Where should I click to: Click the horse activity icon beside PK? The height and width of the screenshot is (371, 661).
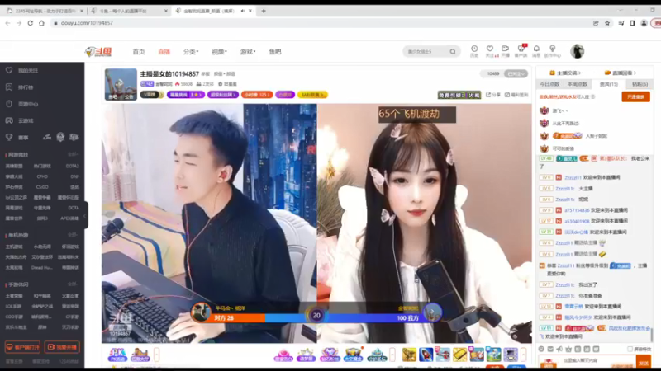point(140,355)
